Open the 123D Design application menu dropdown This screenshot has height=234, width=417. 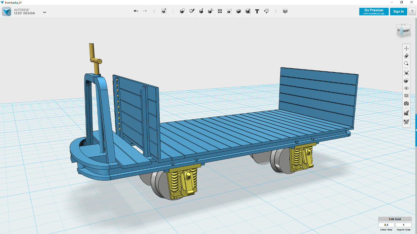[45, 12]
